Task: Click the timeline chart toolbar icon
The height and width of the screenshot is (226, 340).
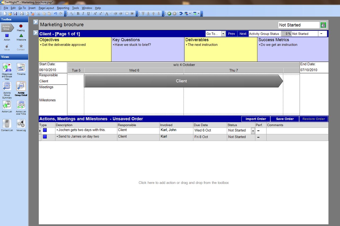Action: point(181,14)
